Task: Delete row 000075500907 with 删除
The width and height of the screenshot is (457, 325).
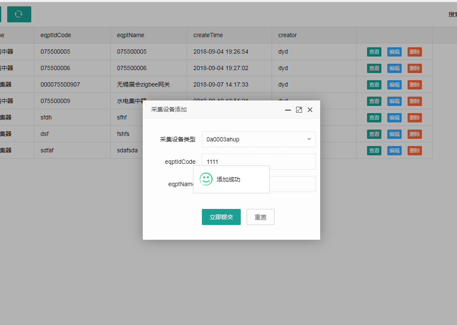Action: (414, 85)
